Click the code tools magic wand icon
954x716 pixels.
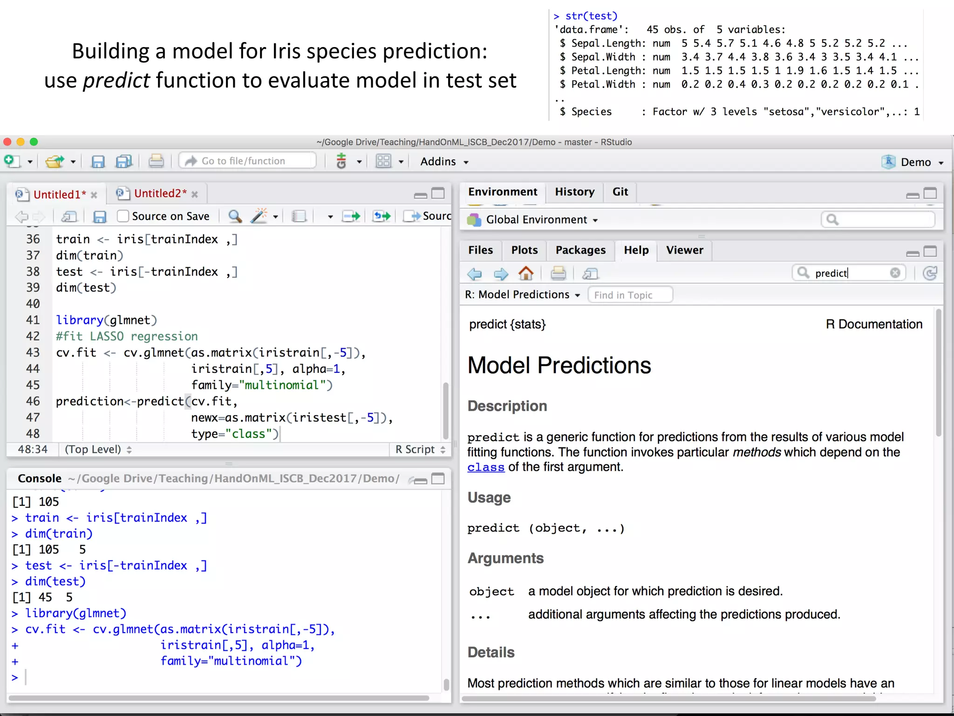pyautogui.click(x=259, y=216)
